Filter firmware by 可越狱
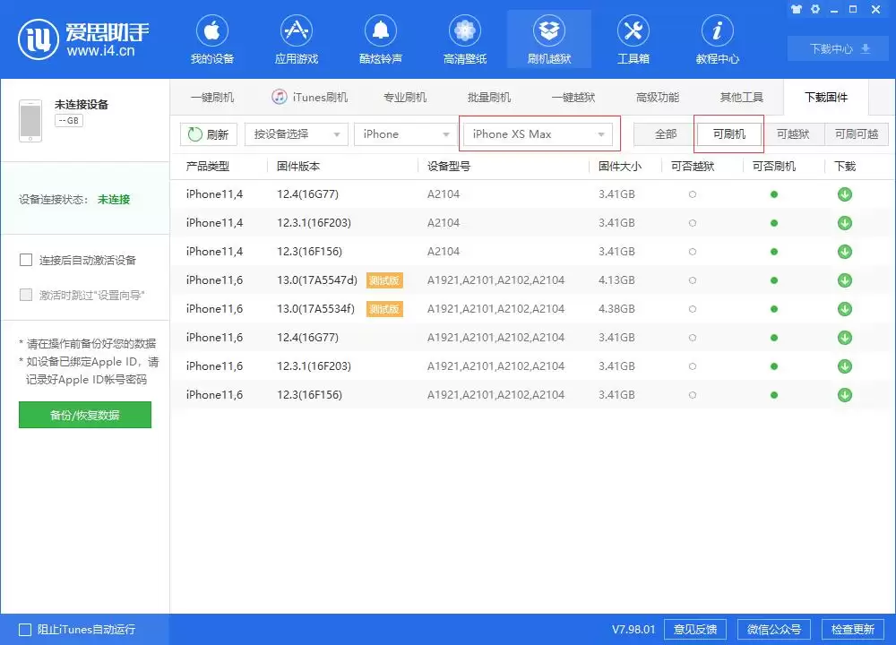The width and height of the screenshot is (896, 645). (x=793, y=134)
